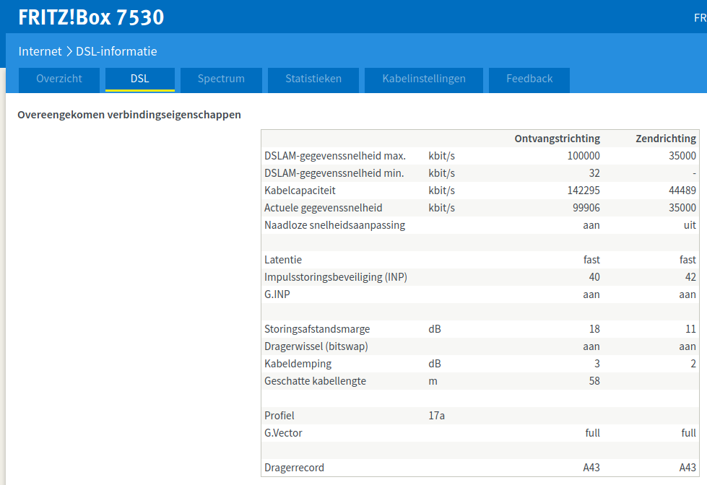Click the Internet breadcrumb link
Screen dimensions: 707x485
coord(40,51)
